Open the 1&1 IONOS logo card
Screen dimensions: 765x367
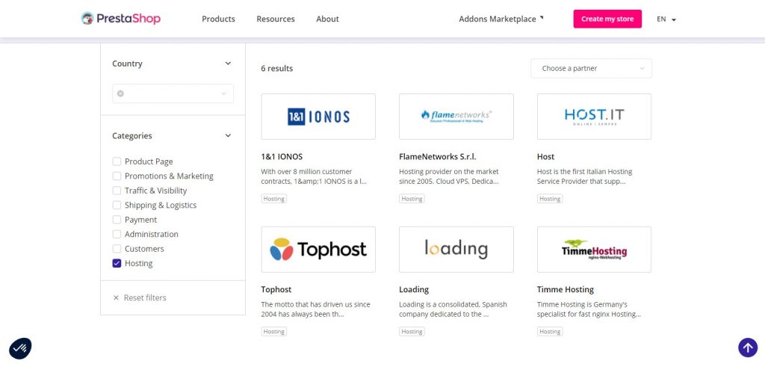coord(318,117)
